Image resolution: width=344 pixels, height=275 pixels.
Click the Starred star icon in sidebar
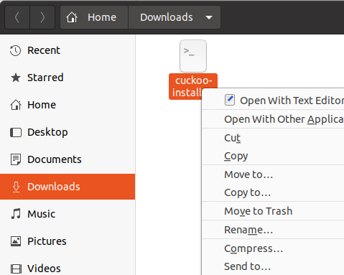click(x=16, y=78)
